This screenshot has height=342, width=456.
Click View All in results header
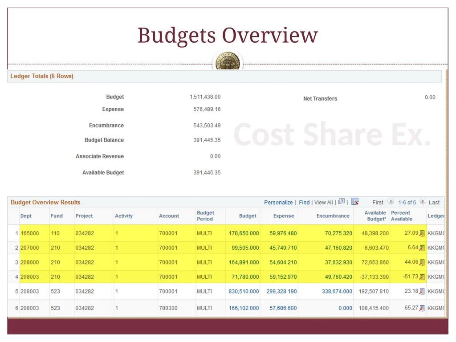pos(323,203)
